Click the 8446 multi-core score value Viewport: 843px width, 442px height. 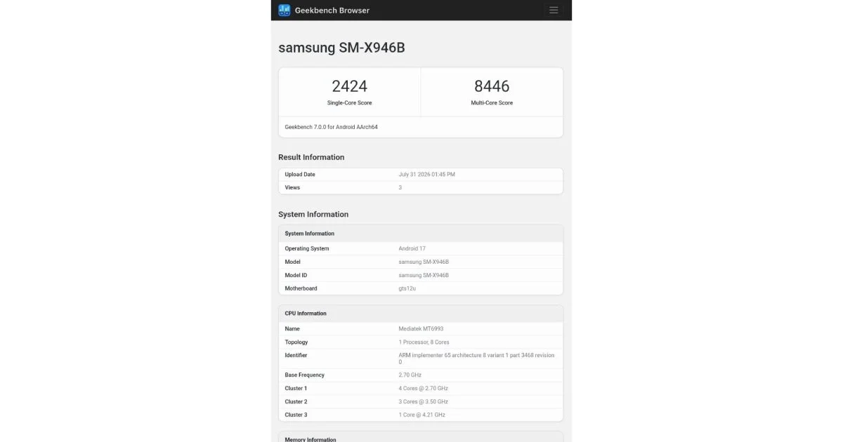492,86
